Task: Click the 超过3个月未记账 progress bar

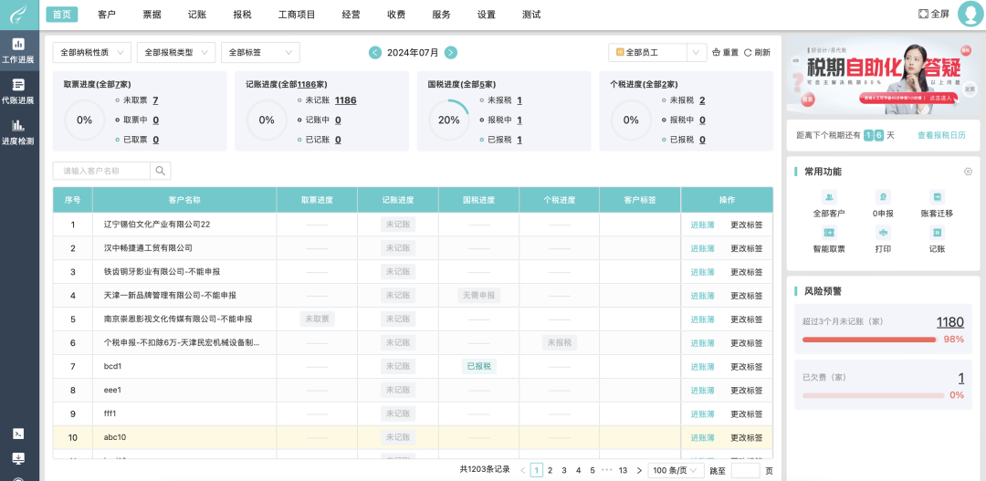Action: (x=870, y=340)
